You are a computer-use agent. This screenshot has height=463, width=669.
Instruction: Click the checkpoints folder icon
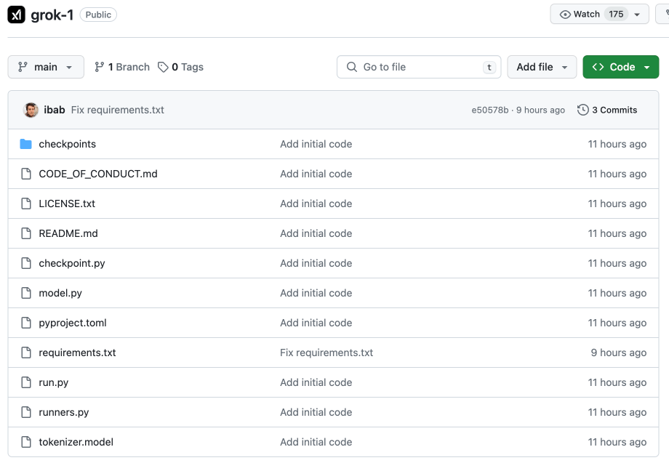(x=26, y=144)
